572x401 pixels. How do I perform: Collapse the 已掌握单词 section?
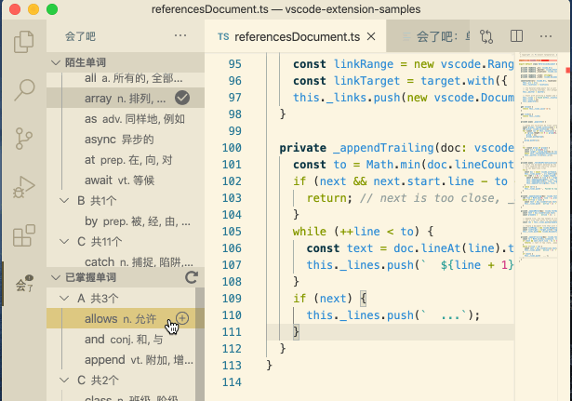(x=56, y=277)
